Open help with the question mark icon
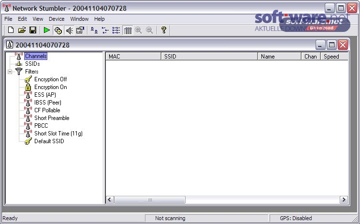Screen dimensions: 360x224 pos(164,30)
